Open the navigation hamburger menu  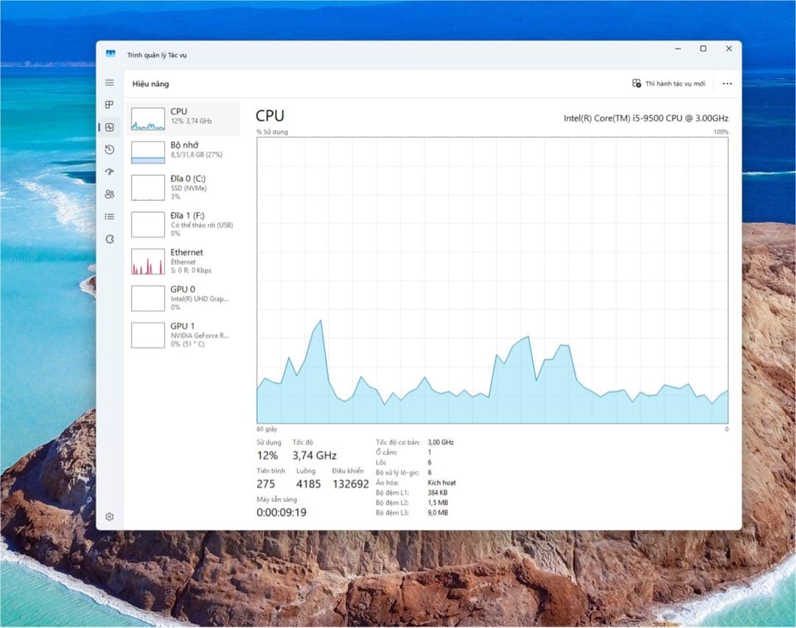[x=109, y=82]
